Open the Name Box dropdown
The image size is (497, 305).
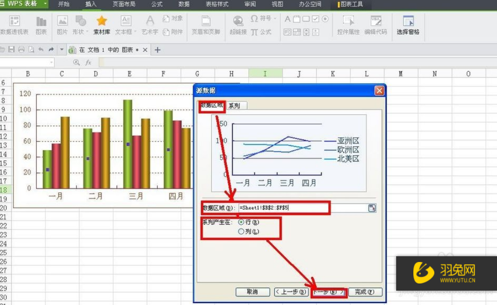coord(51,63)
